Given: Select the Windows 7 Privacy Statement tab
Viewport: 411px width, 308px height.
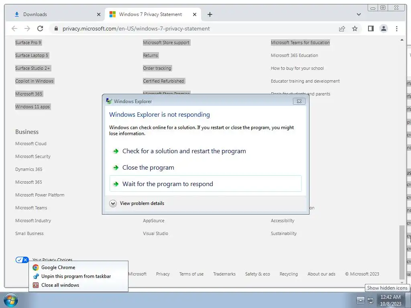Looking at the screenshot, I should pos(153,14).
